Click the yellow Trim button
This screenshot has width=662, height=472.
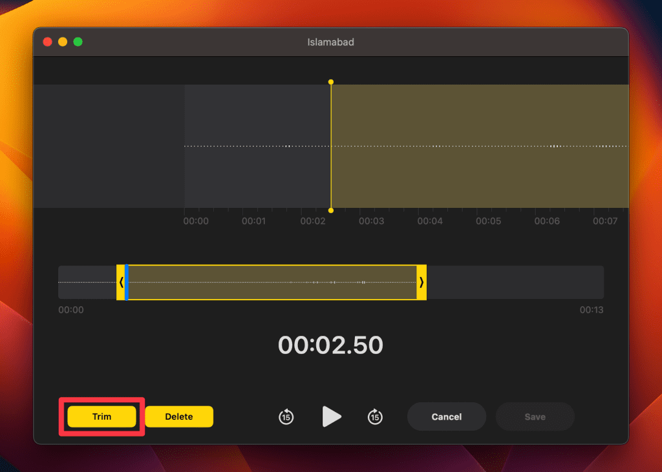(x=101, y=416)
